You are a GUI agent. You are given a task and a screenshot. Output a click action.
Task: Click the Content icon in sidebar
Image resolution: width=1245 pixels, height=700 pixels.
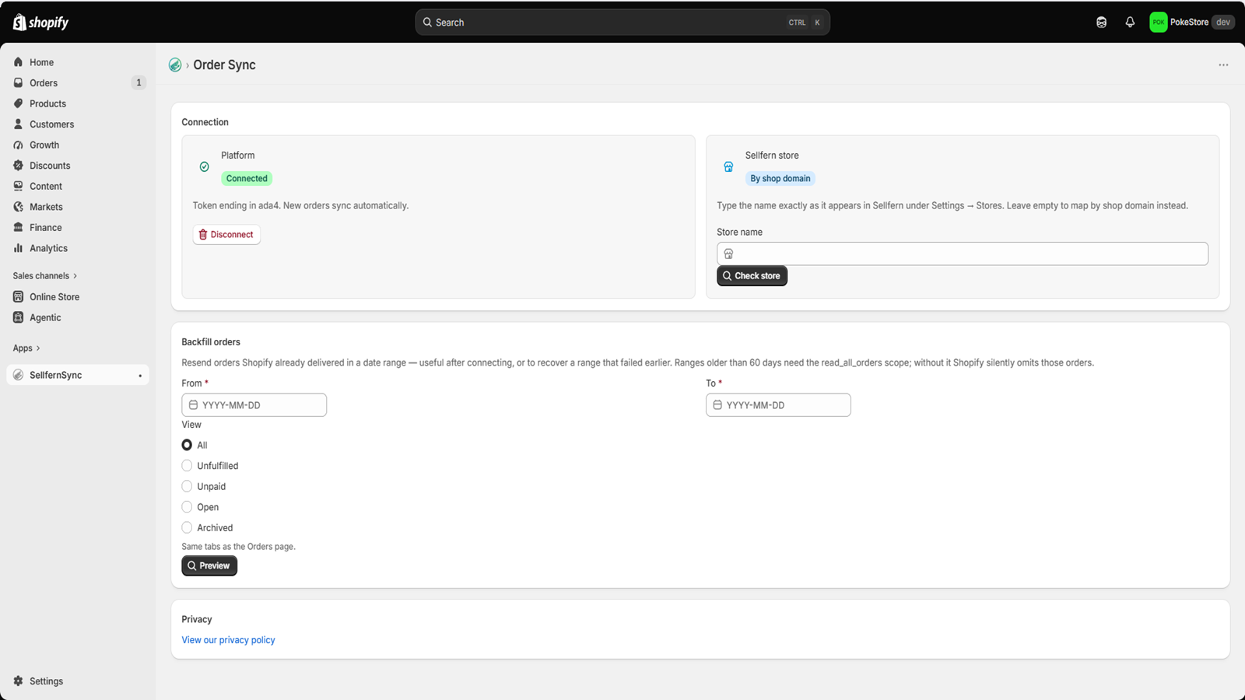pyautogui.click(x=19, y=187)
